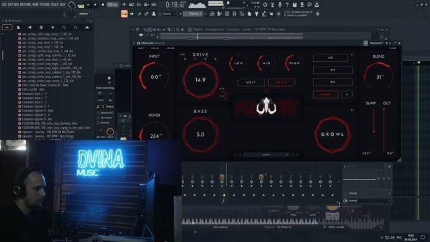Open the Mammoth preset name dropdown
The width and height of the screenshot is (430, 242).
(376, 43)
